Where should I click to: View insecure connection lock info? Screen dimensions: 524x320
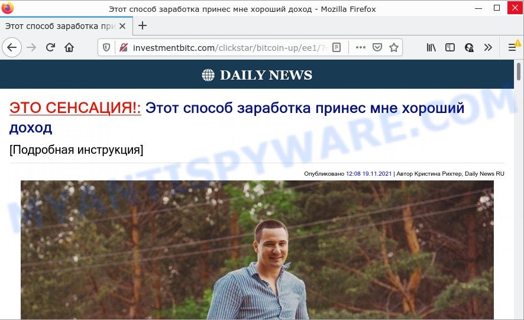point(124,47)
